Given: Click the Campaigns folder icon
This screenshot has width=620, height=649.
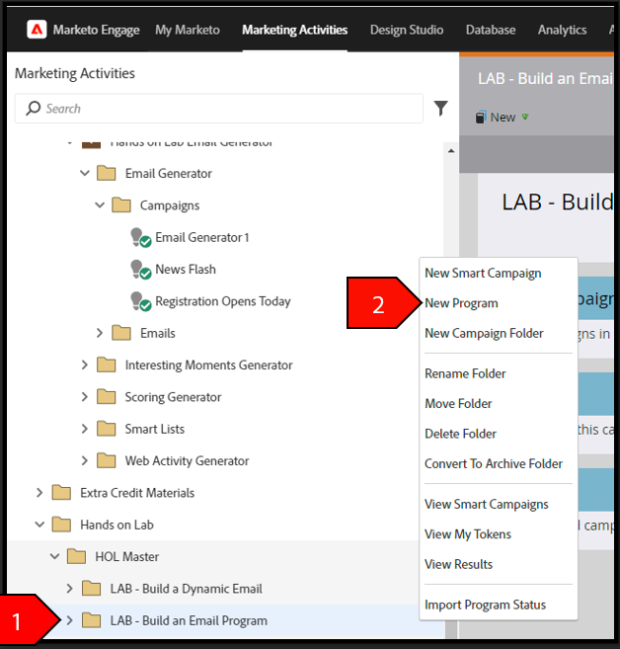Looking at the screenshot, I should tap(121, 204).
